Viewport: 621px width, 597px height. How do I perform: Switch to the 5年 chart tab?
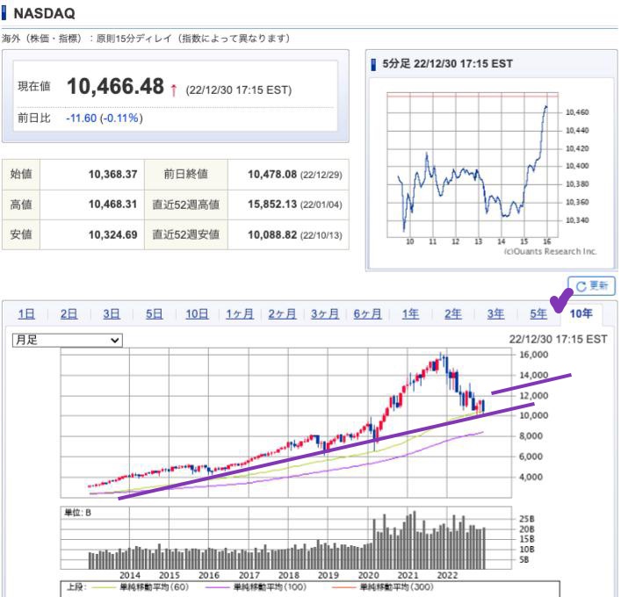pos(538,314)
